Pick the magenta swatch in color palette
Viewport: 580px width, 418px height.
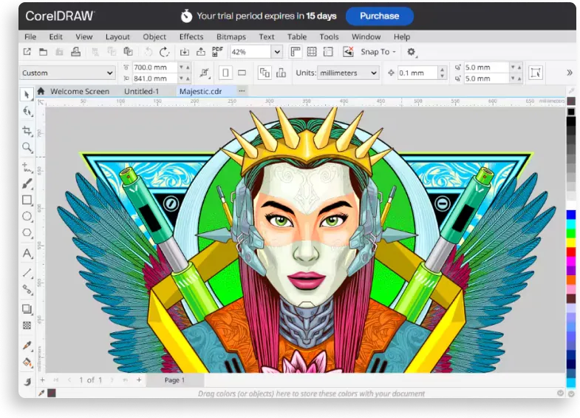tap(571, 261)
